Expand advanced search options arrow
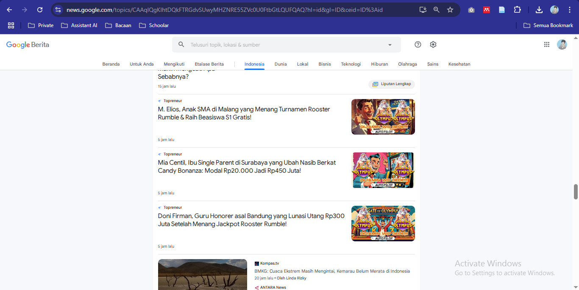This screenshot has height=290, width=579. point(390,45)
